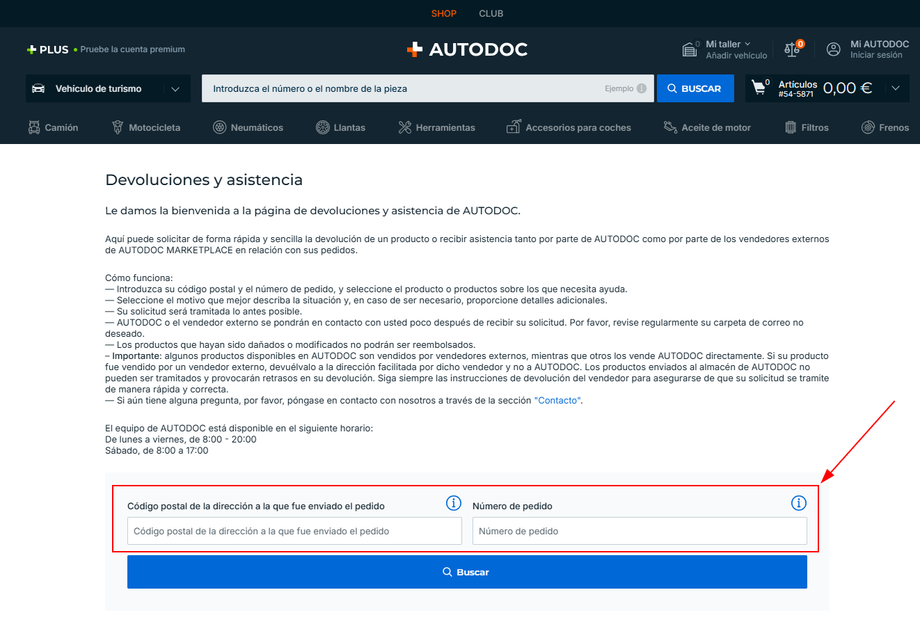
Task: Switch to the SHOP tab
Action: point(444,13)
